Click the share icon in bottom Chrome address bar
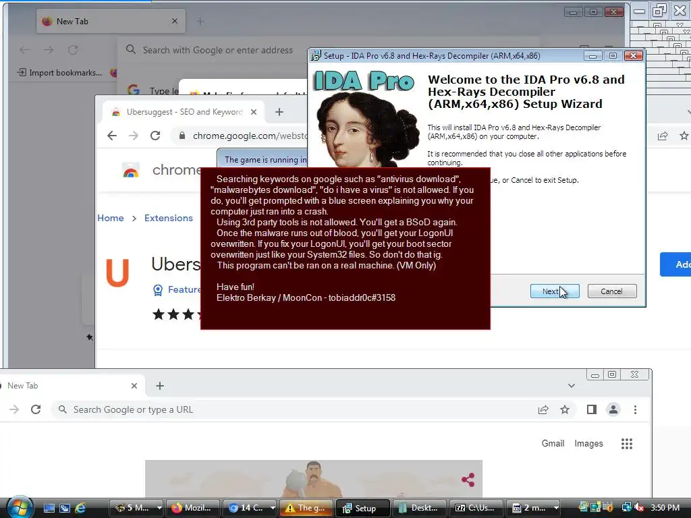Screen dimensions: 691x518 click(543, 409)
